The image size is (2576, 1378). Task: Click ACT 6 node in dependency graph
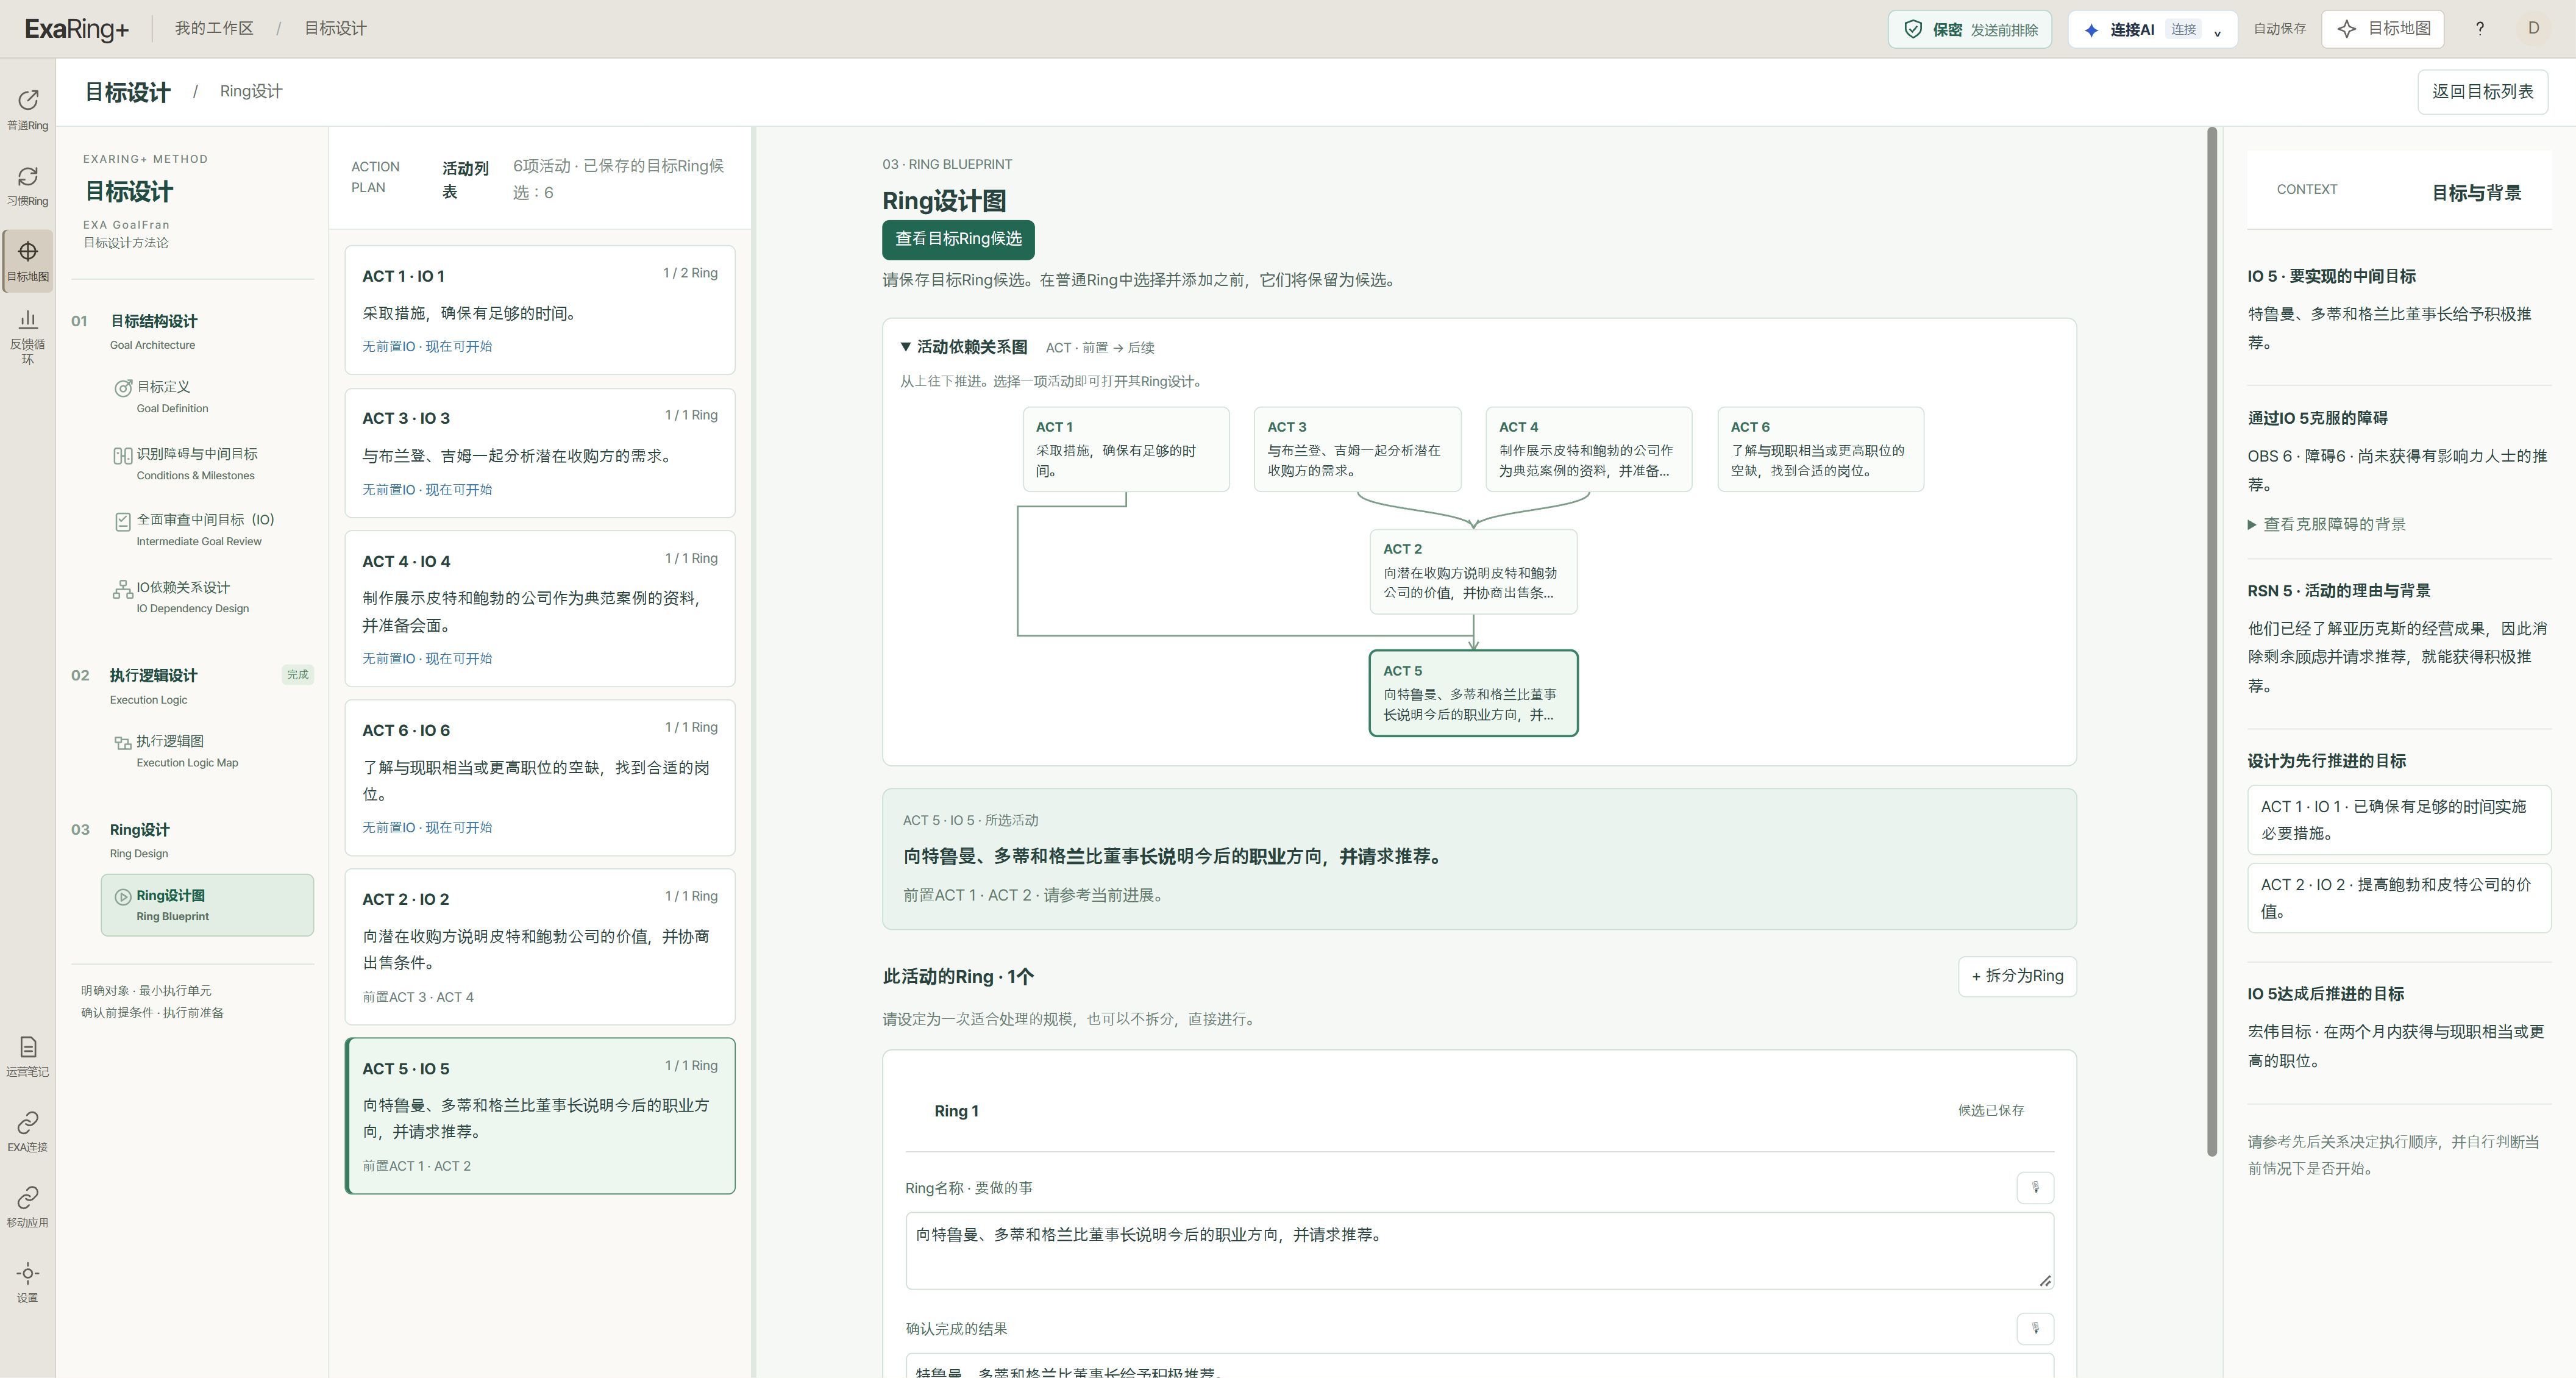click(x=1820, y=449)
